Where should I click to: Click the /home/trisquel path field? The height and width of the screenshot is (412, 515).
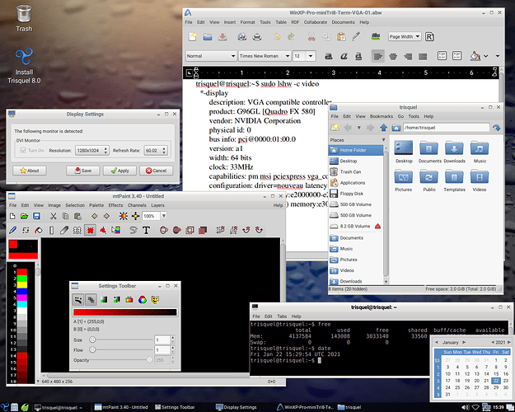(446, 128)
